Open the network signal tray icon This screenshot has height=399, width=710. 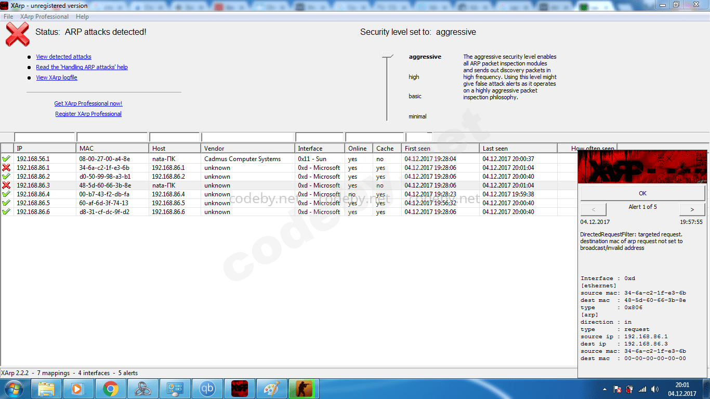coord(642,389)
